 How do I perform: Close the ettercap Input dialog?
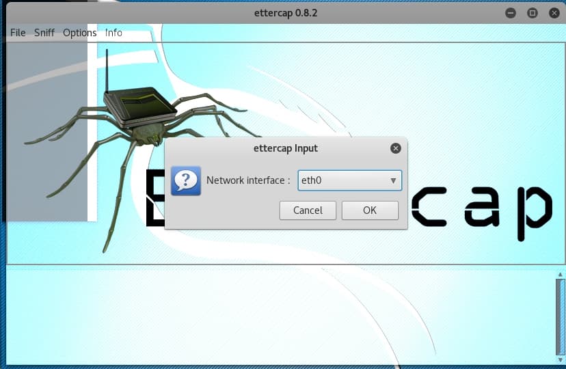395,148
